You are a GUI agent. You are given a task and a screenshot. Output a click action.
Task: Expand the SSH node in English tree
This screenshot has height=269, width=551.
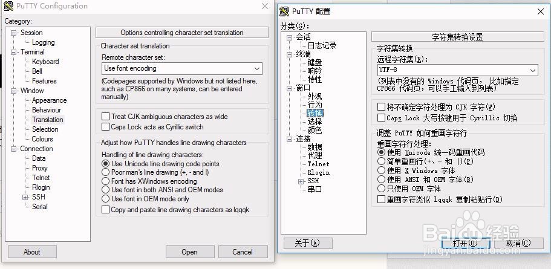coord(25,197)
